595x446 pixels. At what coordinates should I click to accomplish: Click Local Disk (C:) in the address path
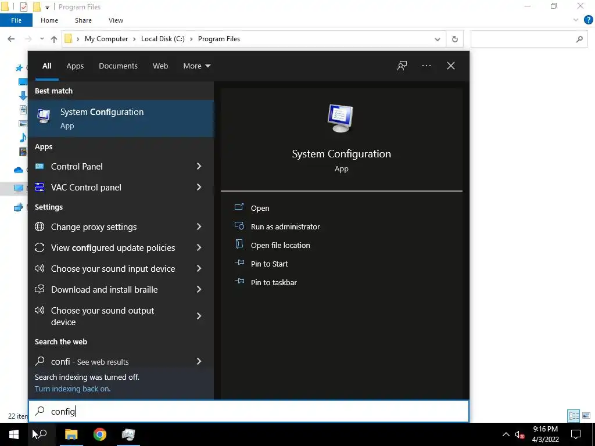[x=163, y=39]
